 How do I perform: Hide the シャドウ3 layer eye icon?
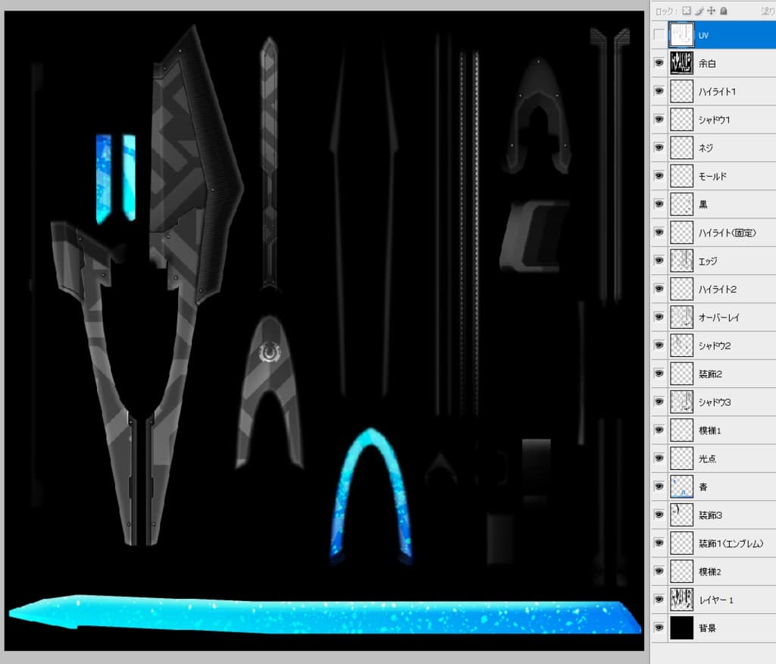pos(659,402)
